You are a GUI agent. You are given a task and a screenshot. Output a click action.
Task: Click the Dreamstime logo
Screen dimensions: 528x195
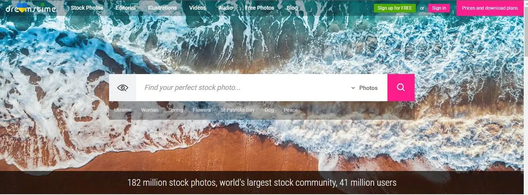click(31, 8)
